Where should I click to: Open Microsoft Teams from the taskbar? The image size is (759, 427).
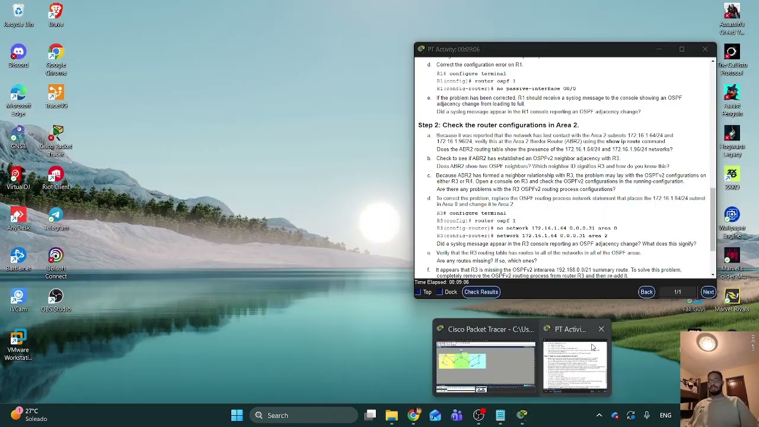point(457,415)
